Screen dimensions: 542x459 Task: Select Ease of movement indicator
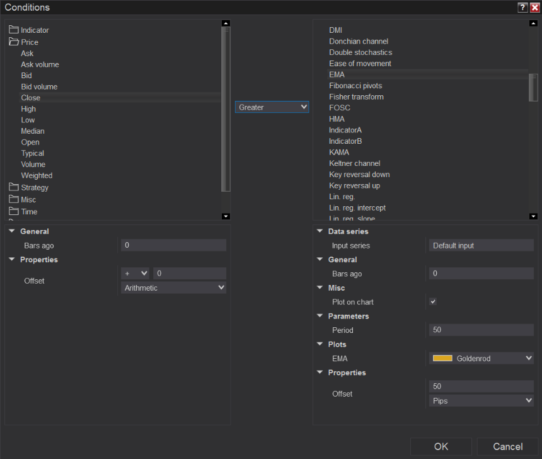[x=360, y=63]
